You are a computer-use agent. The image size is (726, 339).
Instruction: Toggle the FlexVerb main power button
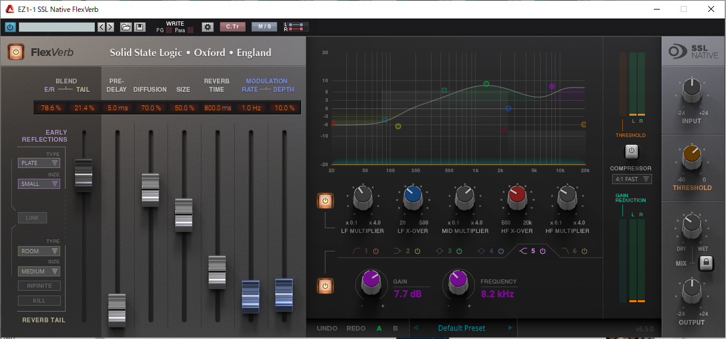pos(15,52)
